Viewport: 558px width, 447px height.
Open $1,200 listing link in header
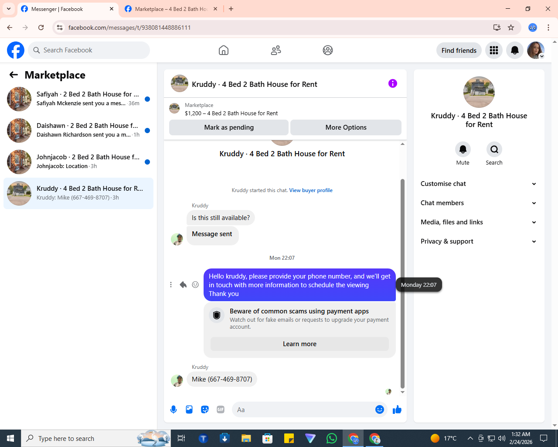[x=231, y=113]
